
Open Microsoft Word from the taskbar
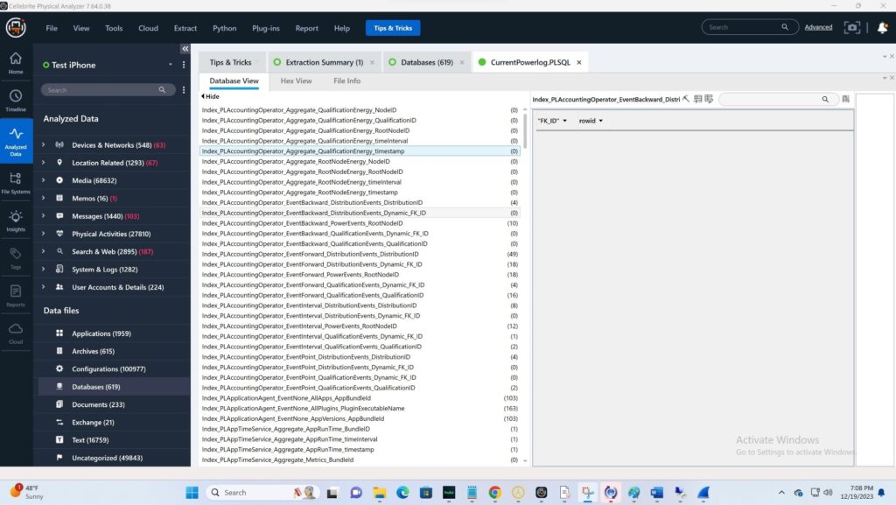656,493
